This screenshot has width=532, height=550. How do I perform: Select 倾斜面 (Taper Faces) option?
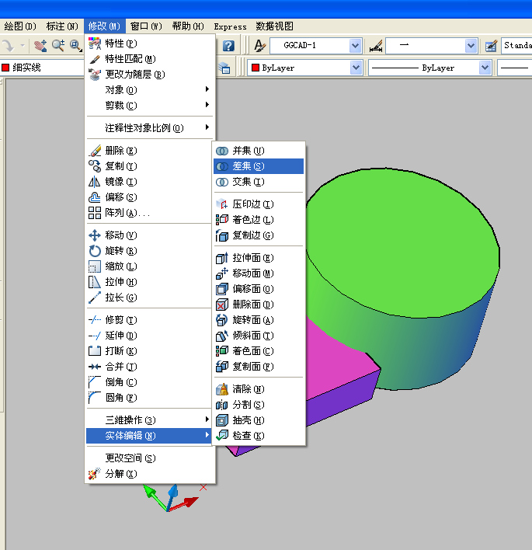pos(259,336)
